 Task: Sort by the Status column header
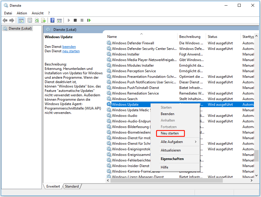coord(223,37)
